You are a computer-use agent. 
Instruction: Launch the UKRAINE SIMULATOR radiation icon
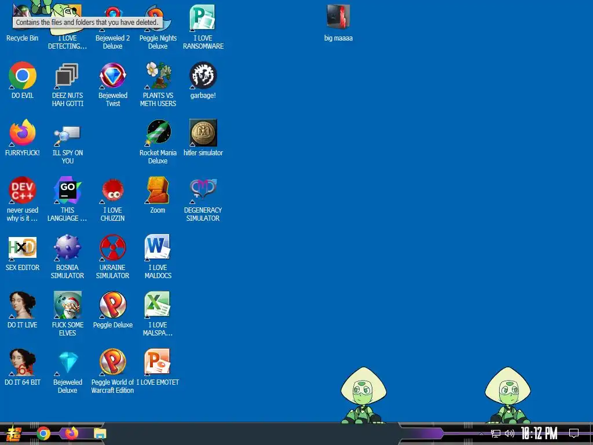pos(113,256)
